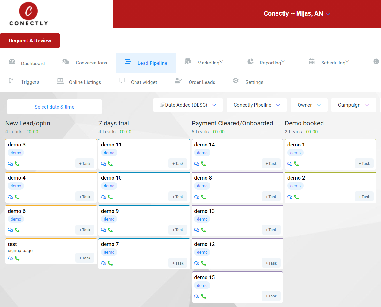Open the demo 2 lead card

click(330, 187)
